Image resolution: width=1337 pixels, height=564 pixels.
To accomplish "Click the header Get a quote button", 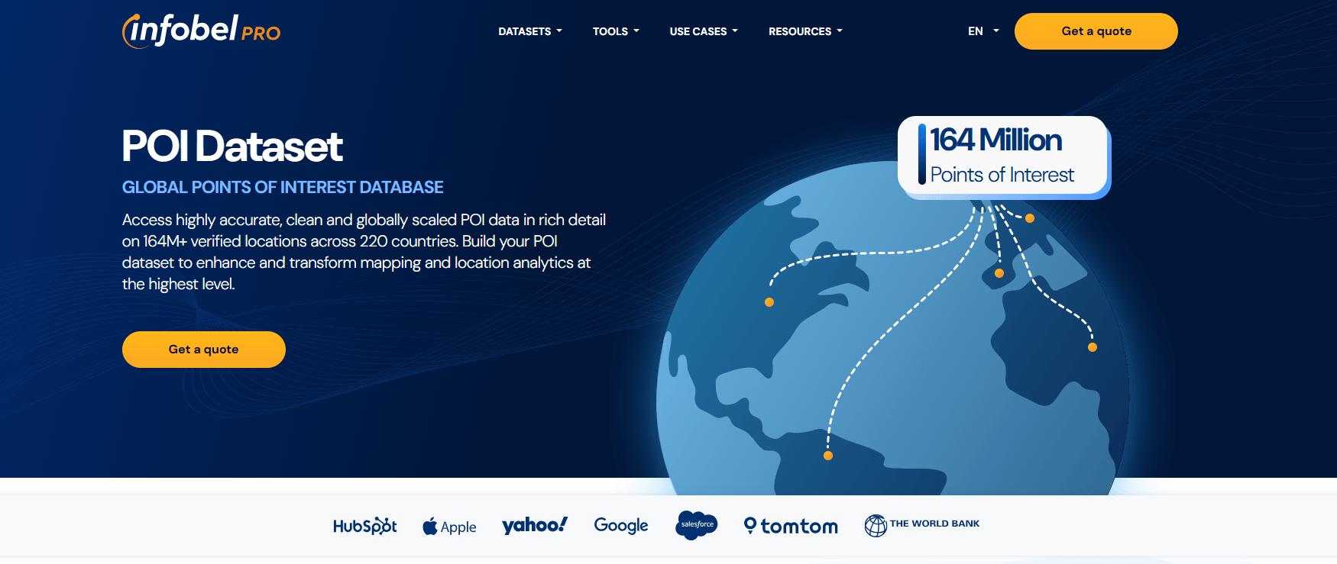I will pyautogui.click(x=1096, y=31).
